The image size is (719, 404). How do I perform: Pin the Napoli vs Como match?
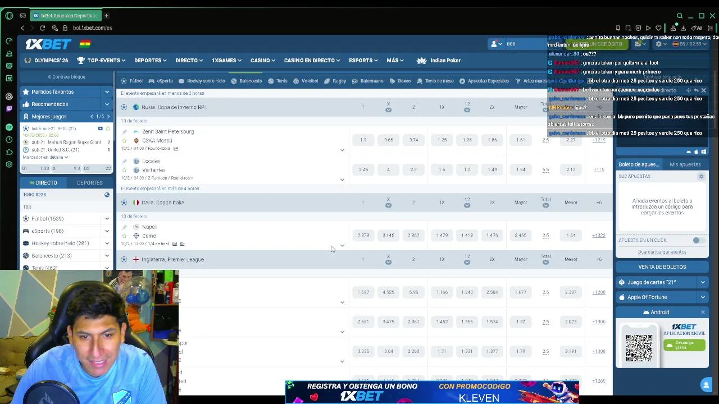124,227
